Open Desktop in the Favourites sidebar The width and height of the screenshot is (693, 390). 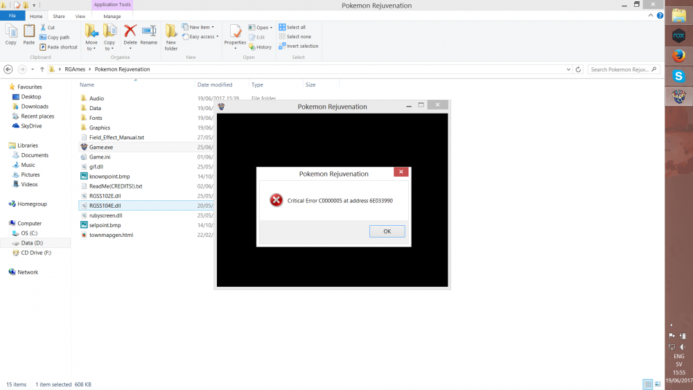[x=31, y=97]
